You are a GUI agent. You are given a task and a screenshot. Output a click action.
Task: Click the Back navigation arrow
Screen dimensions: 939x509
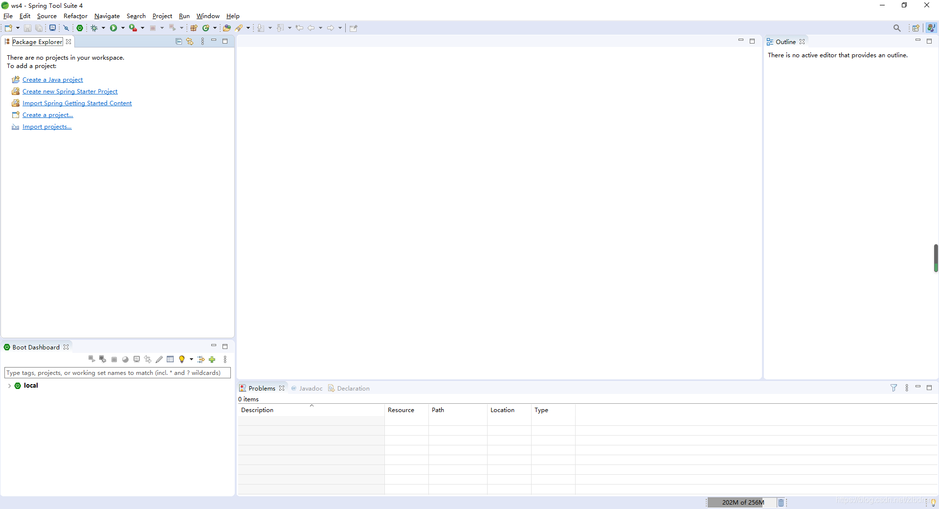[311, 28]
